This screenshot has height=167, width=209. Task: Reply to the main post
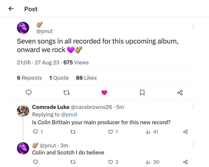click(x=29, y=92)
